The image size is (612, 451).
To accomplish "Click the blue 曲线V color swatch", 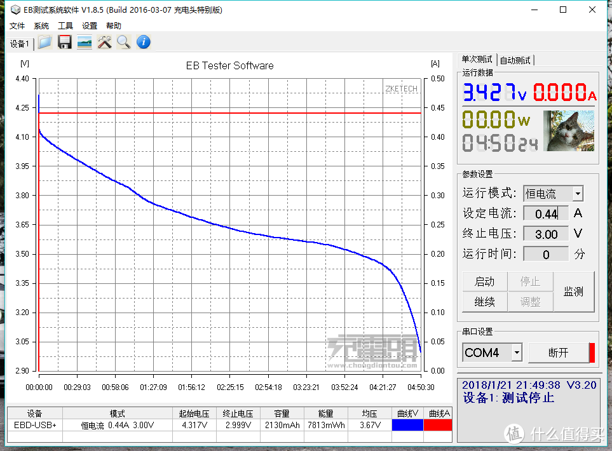I will 407,425.
